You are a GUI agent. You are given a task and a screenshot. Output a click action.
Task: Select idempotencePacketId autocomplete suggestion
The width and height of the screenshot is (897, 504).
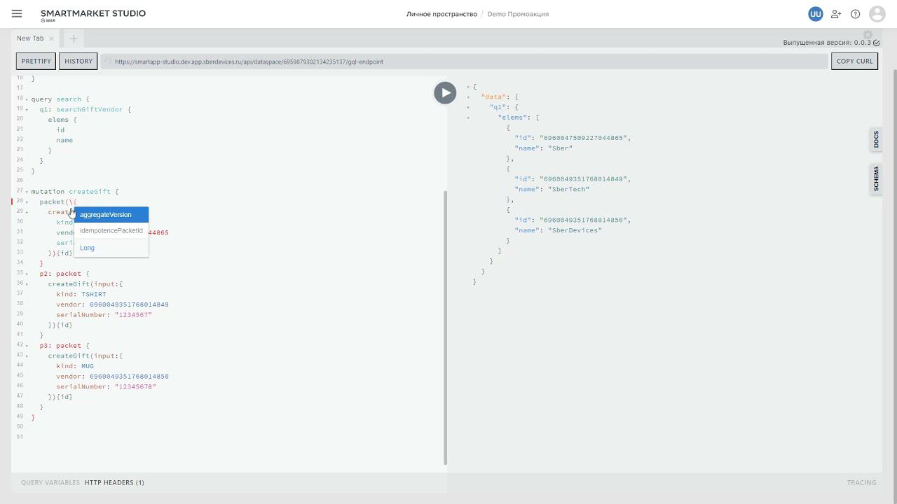[111, 230]
